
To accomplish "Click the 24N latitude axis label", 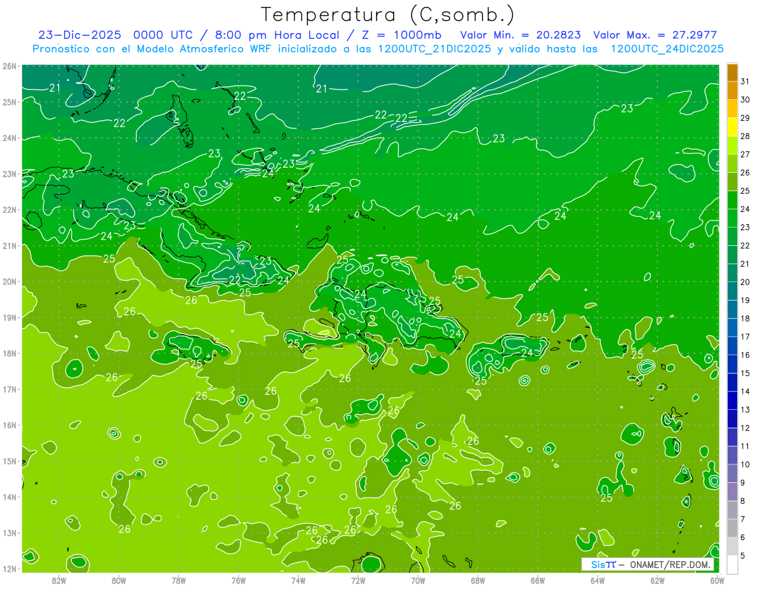I will (10, 137).
